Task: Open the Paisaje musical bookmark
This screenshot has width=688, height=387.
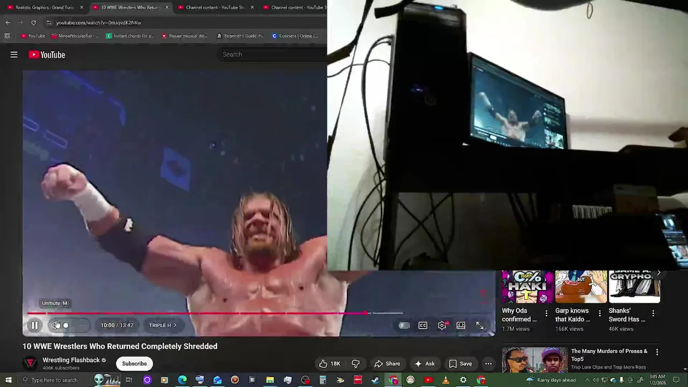Action: pos(184,36)
